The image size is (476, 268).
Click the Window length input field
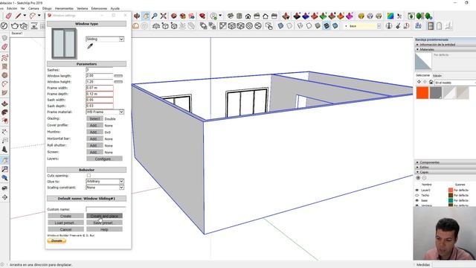point(99,76)
